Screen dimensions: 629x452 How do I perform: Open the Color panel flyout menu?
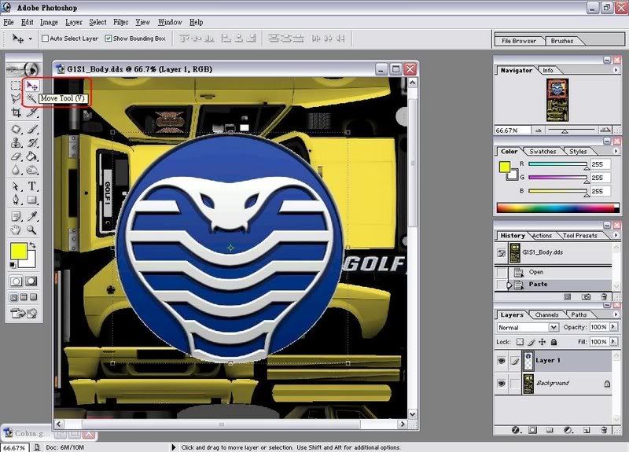[x=616, y=151]
